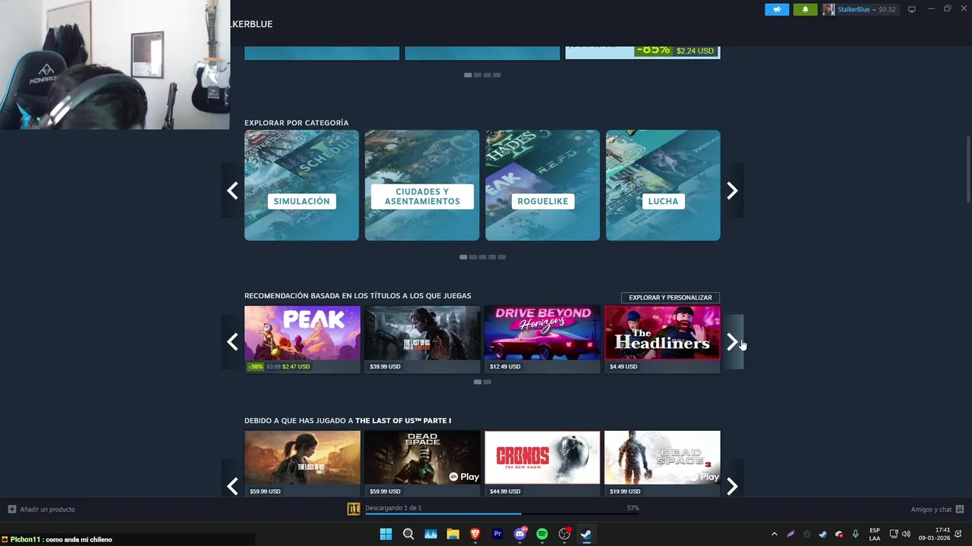
Task: Launch Brave browser from taskbar
Action: pos(475,534)
